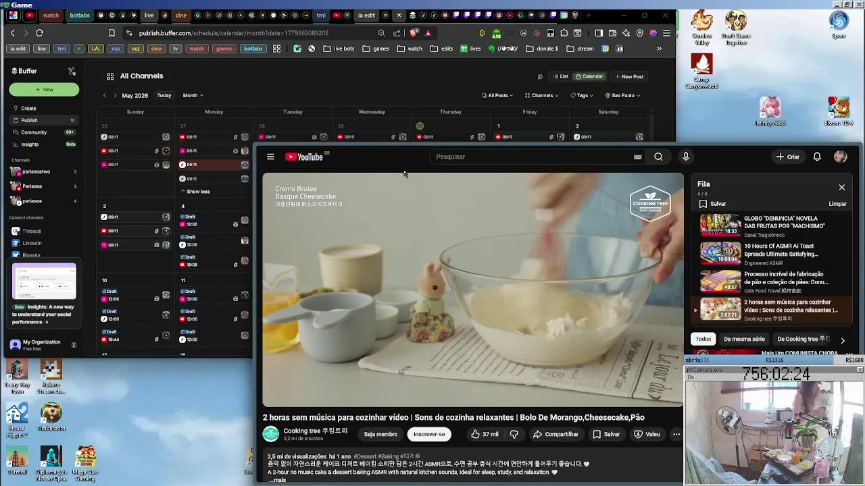
Task: Switch to the botlabs browser tab
Action: (79, 15)
